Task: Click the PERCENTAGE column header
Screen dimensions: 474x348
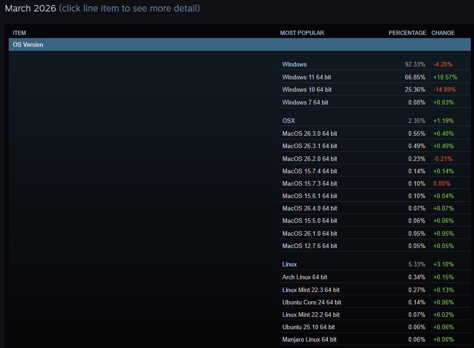Action: pyautogui.click(x=407, y=33)
